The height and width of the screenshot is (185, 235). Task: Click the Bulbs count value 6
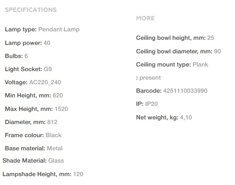tap(26, 56)
